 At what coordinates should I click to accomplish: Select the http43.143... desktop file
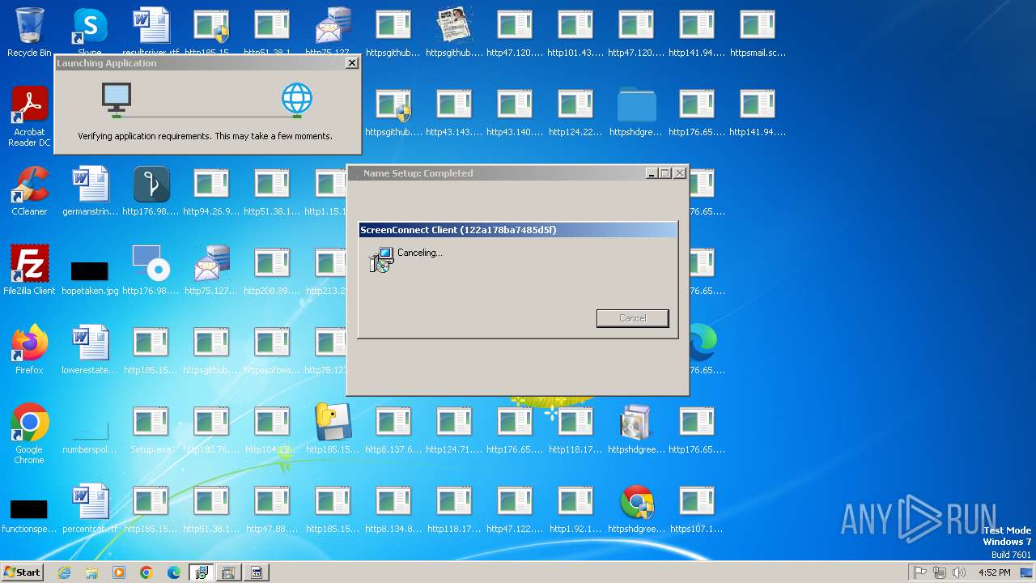click(x=454, y=112)
